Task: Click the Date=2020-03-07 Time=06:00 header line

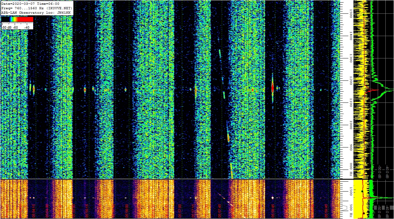Action: (30, 4)
